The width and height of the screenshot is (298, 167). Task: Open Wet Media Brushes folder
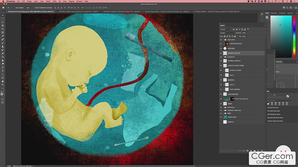(x=274, y=114)
